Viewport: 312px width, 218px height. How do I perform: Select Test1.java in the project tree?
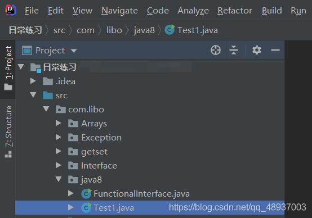tap(150, 208)
